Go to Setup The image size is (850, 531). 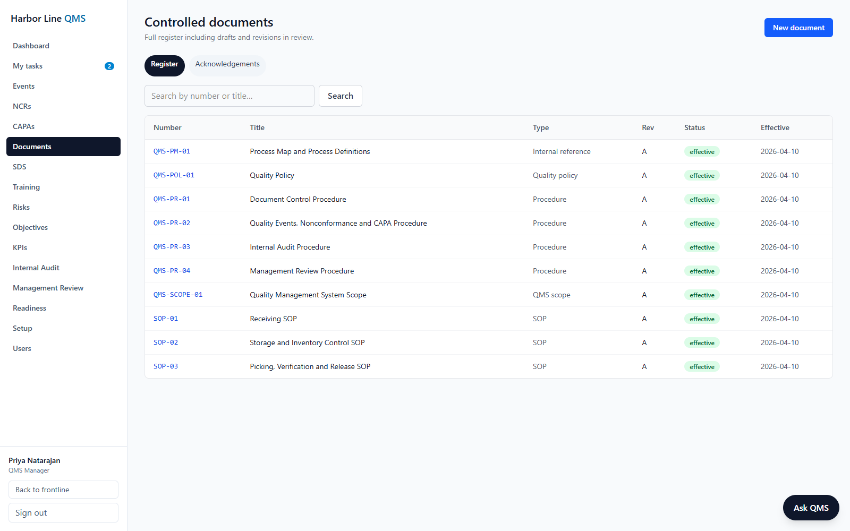tap(63, 328)
